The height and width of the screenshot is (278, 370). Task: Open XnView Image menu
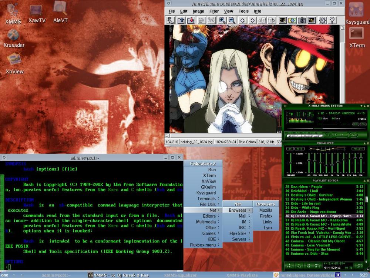(x=198, y=11)
